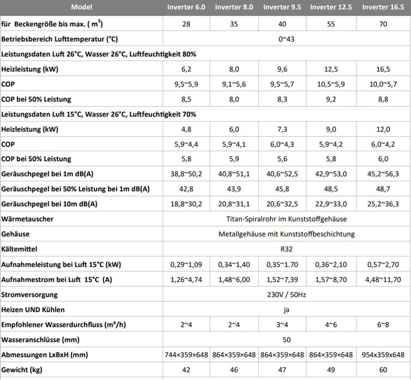This screenshot has height=380, width=411.
Task: Select the Wärmetauscher row label
Action: coord(27,219)
